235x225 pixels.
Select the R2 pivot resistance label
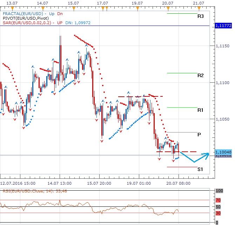tap(201, 75)
